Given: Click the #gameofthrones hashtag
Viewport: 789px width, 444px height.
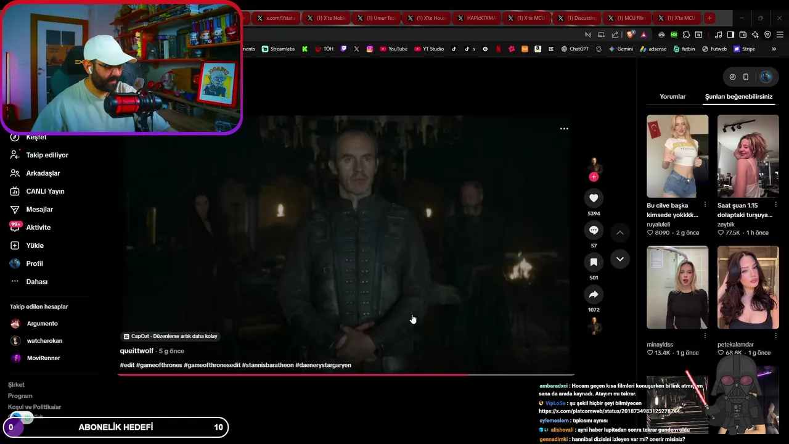Looking at the screenshot, I should point(159,365).
